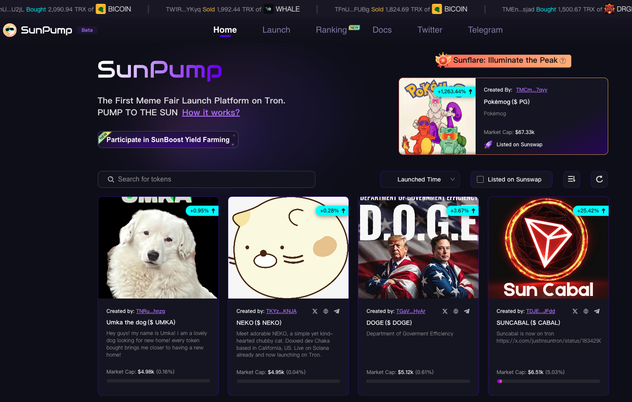Click the How it works? link
632x402 pixels.
tap(211, 112)
